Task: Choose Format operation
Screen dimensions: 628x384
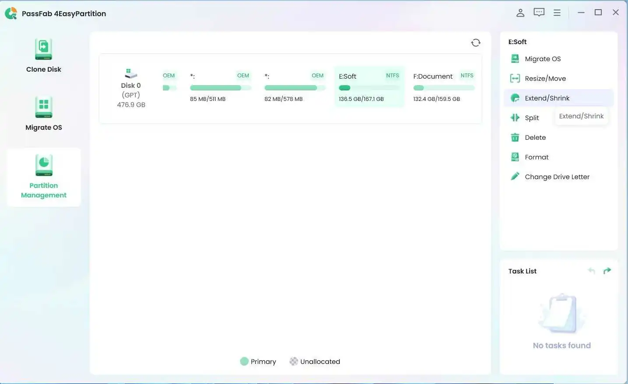Action: pyautogui.click(x=558, y=157)
